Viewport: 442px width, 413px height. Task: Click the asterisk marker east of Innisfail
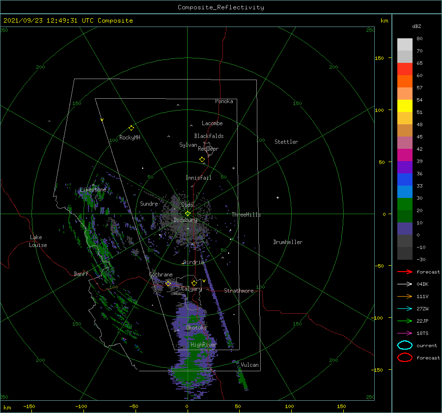[x=233, y=168]
